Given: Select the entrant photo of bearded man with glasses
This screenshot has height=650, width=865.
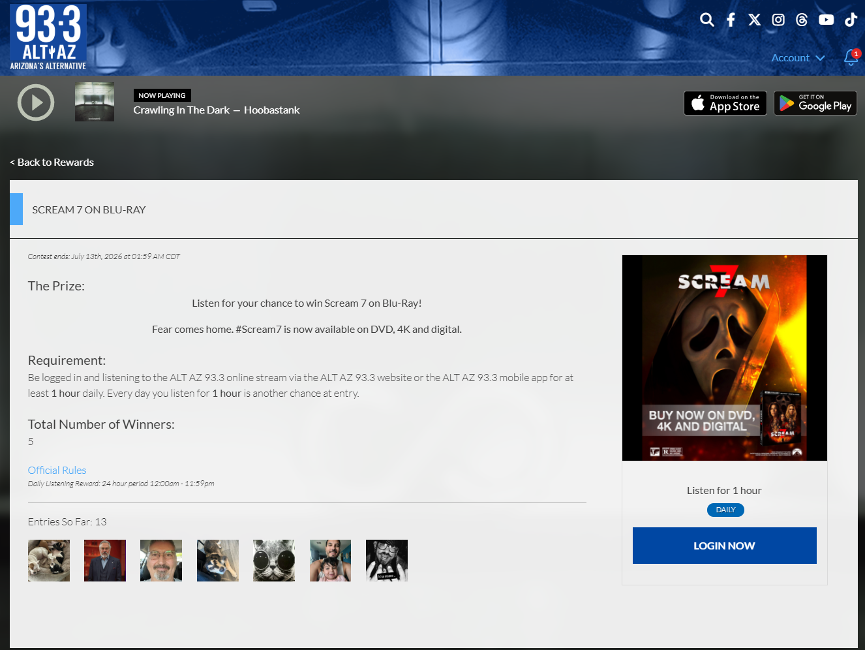Looking at the screenshot, I should [161, 561].
